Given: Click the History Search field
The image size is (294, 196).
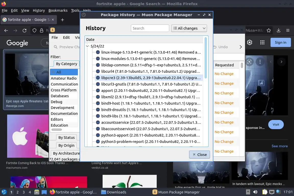Looking at the screenshot, I should pyautogui.click(x=150, y=28).
